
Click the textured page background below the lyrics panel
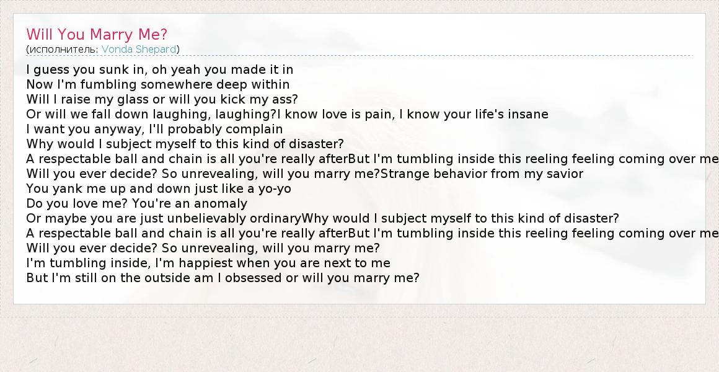[x=359, y=341]
